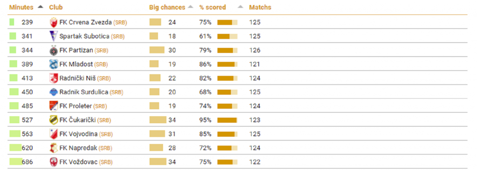
Task: Click the FK Partizan club crest
Action: coord(53,50)
